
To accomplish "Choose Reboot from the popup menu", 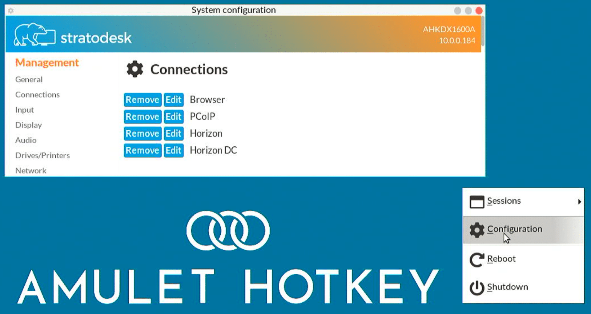I will [x=523, y=259].
